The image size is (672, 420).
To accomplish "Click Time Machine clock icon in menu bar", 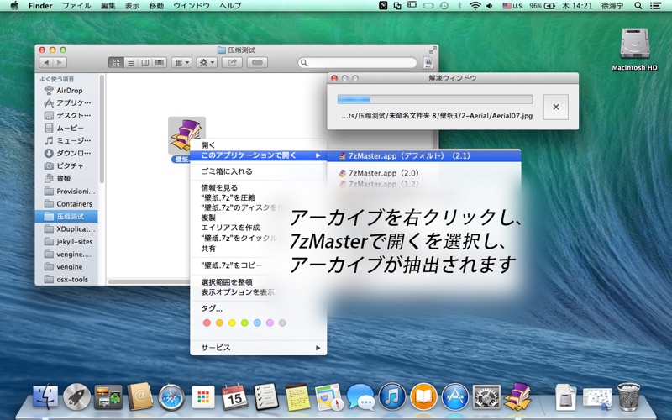I will 444,6.
